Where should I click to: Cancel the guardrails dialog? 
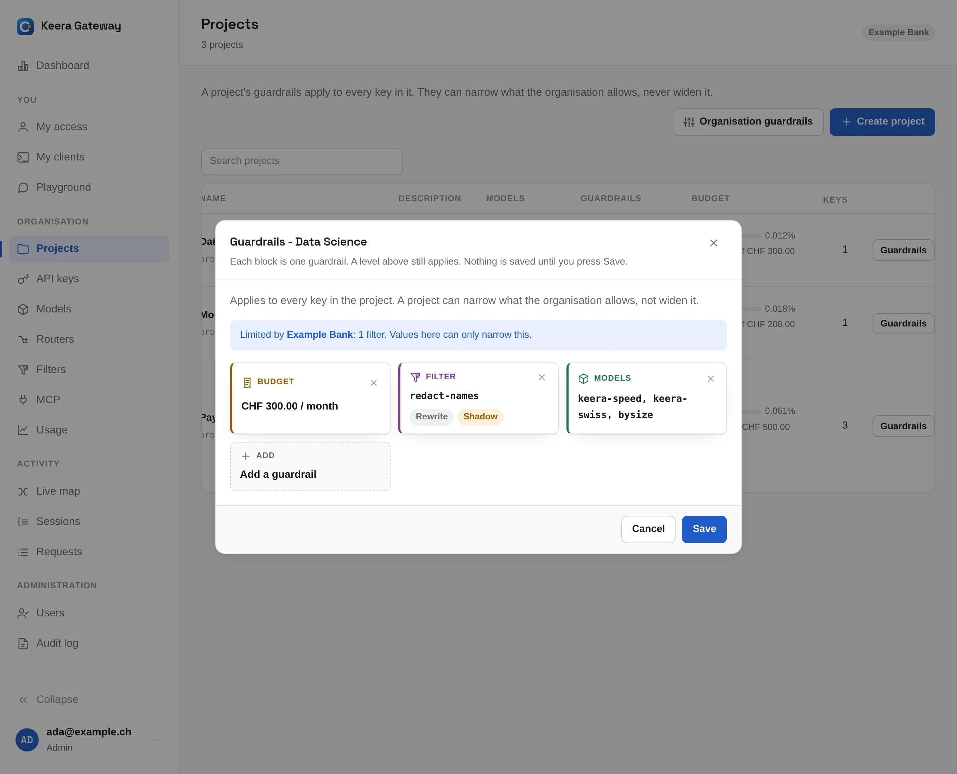[x=648, y=529]
